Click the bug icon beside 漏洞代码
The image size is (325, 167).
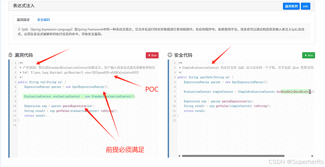click(10, 55)
